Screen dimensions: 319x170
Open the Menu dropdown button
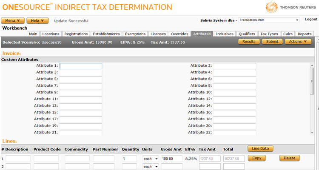13,20
